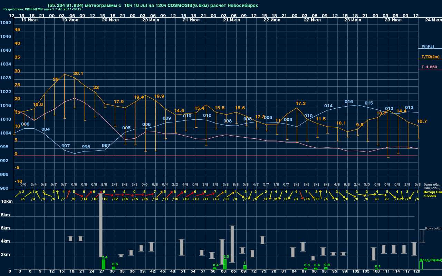Click the COSMOSIB meteogram title text
This screenshot has height=276, width=442.
[x=153, y=6]
